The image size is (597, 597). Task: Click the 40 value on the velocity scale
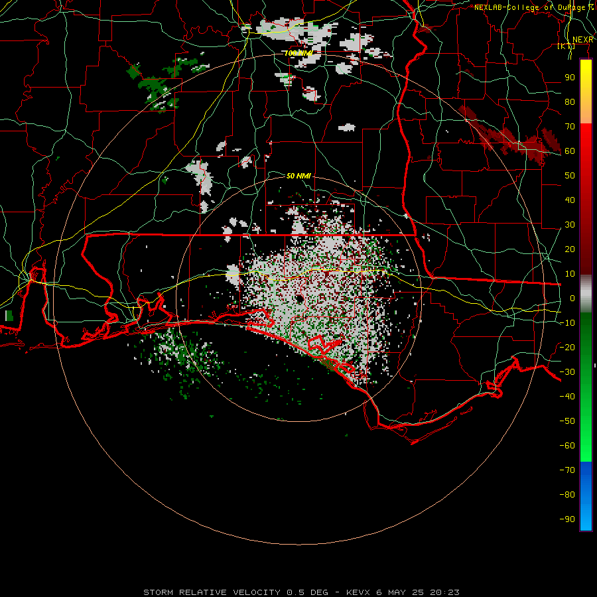click(570, 200)
